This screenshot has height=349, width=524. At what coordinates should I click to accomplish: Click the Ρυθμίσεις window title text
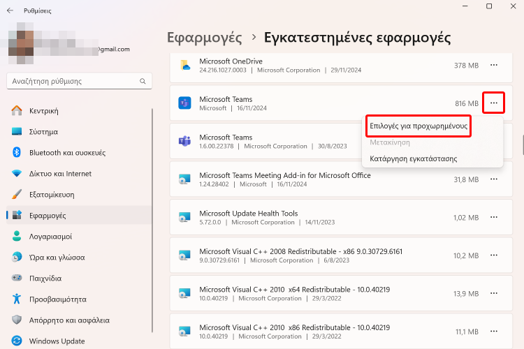pyautogui.click(x=38, y=10)
